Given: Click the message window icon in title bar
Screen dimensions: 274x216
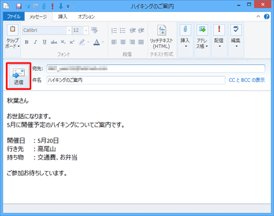Looking at the screenshot, I should pos(7,6).
